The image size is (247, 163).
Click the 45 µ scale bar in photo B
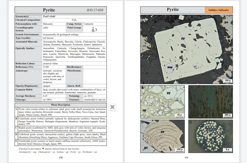179,115
